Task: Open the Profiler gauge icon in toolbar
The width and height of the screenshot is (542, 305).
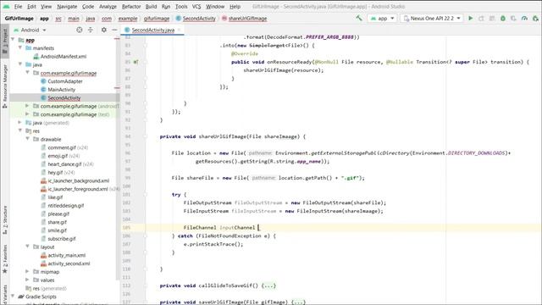Action: coord(524,19)
